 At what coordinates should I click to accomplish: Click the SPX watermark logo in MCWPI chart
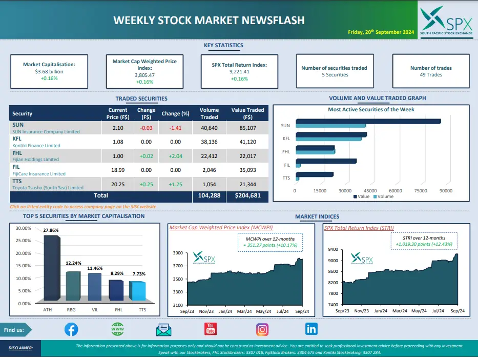point(204,257)
